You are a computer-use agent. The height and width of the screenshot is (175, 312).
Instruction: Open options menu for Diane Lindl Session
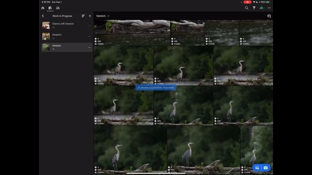coord(89,26)
